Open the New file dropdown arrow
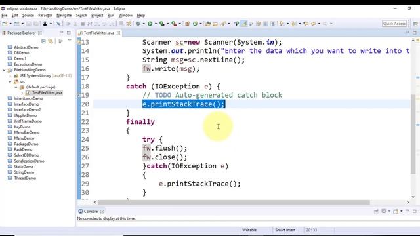The width and height of the screenshot is (420, 236). [x=10, y=24]
